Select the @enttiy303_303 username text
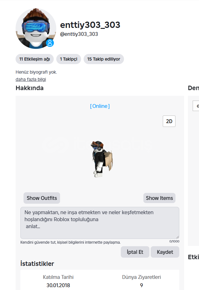 (79, 34)
